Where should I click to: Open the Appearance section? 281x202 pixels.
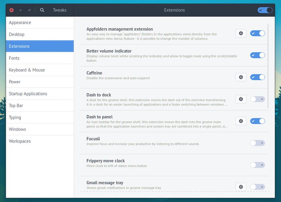20,23
